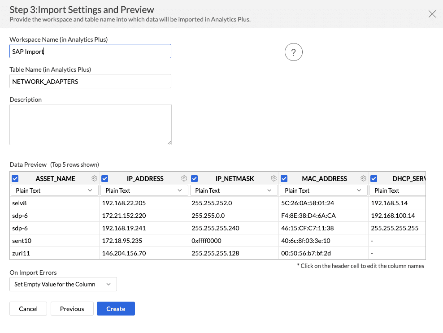This screenshot has width=443, height=333.
Task: Uncheck the ASSET_NAME column checkbox
Action: point(15,178)
